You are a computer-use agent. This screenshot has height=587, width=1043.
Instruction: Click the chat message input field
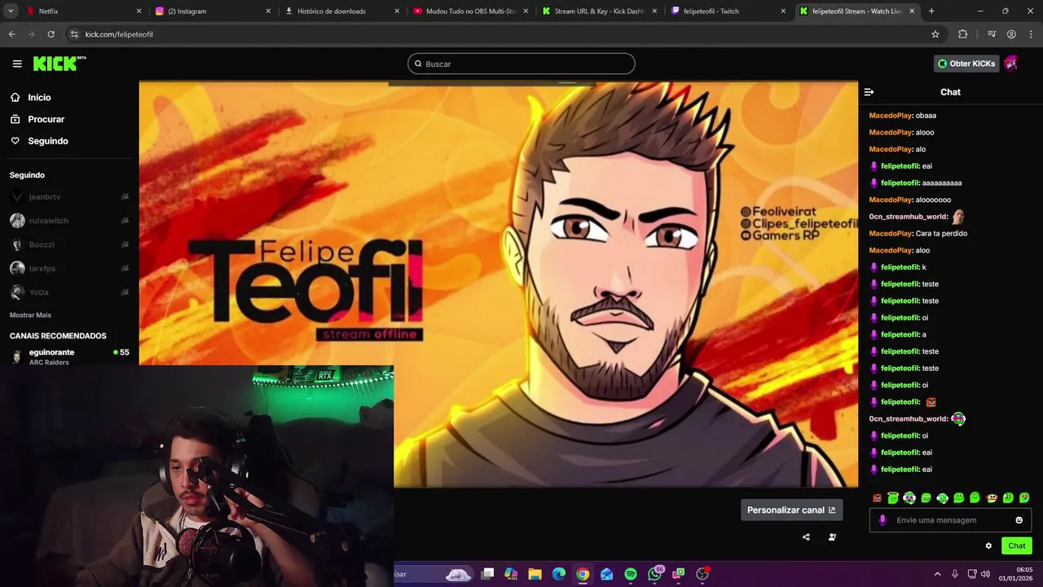coord(951,520)
